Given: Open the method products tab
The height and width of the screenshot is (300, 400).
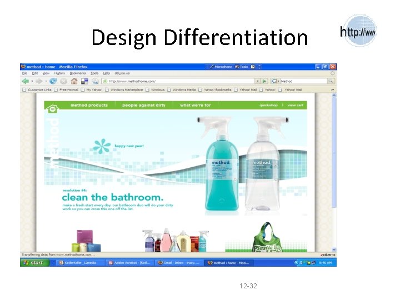Looking at the screenshot, I should coord(89,105).
